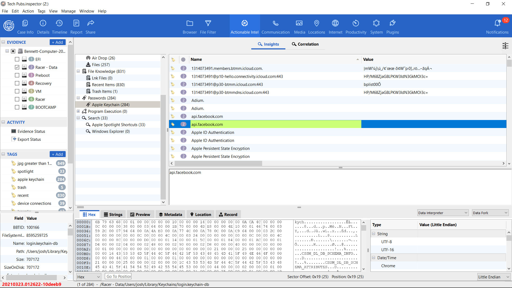Viewport: 512px width, 288px height.
Task: Open the Internet category
Action: tap(335, 26)
